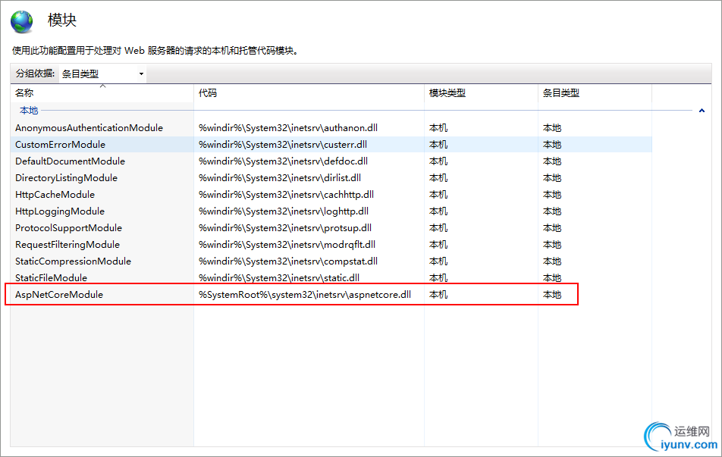Click the compstat.dll code path
This screenshot has height=457, width=722.
[x=288, y=261]
